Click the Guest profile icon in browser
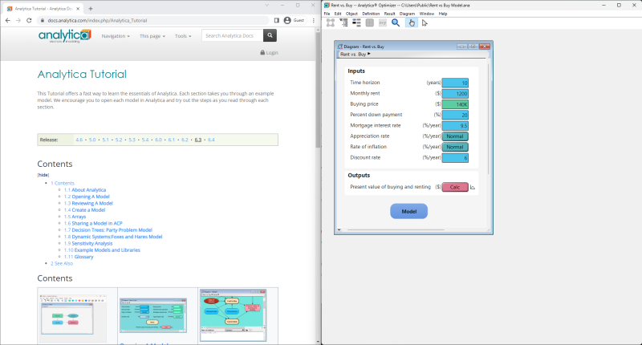The width and height of the screenshot is (642, 345). coord(287,20)
